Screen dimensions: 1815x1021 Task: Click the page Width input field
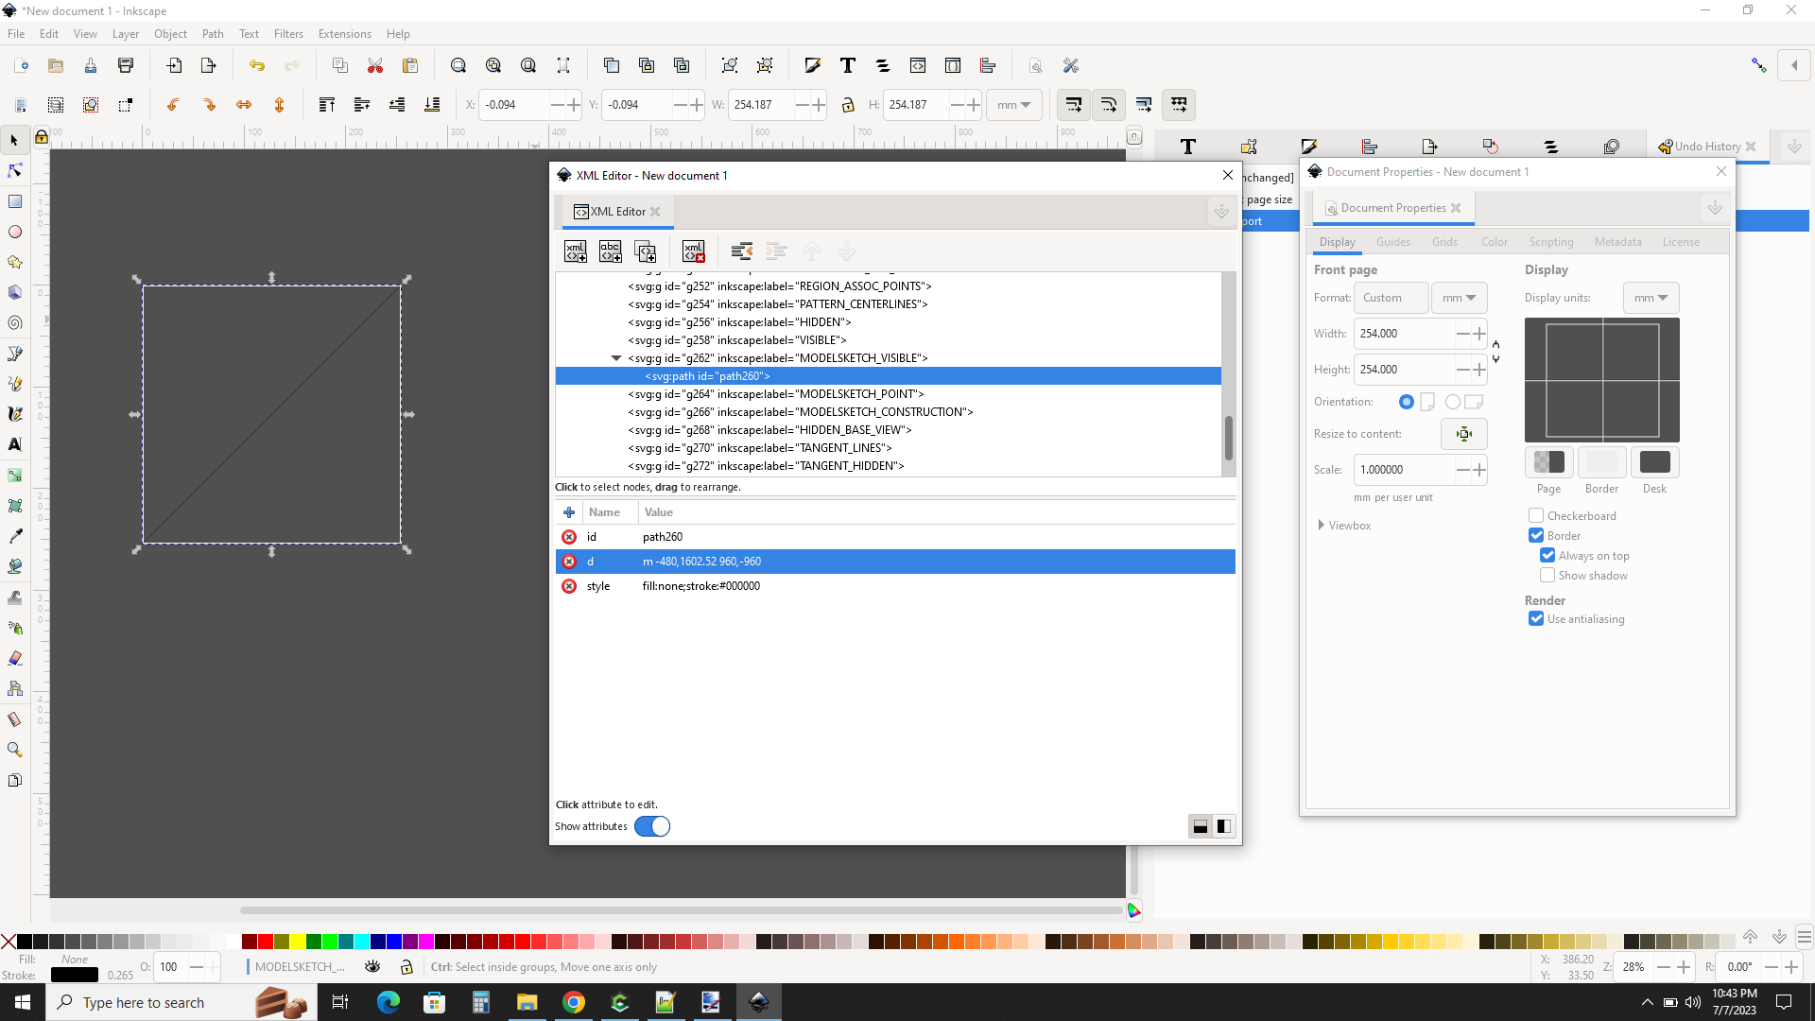[1403, 334]
